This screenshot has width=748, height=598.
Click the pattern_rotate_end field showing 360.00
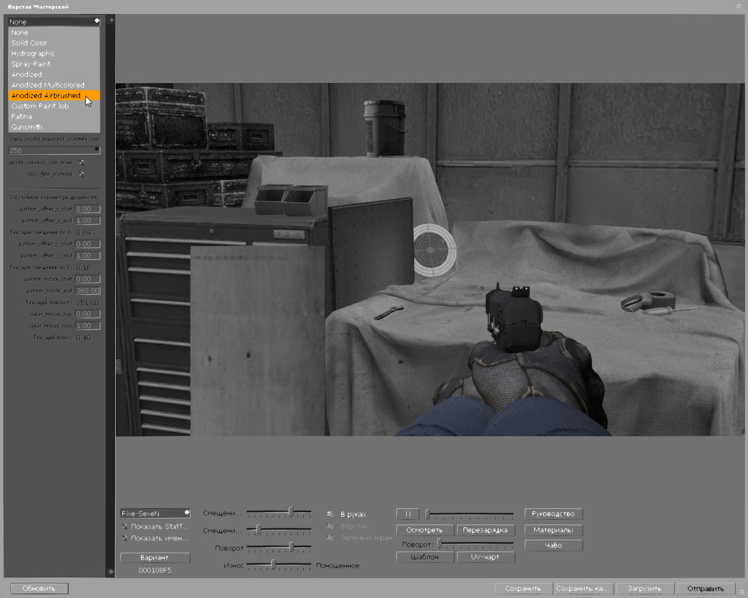click(88, 291)
